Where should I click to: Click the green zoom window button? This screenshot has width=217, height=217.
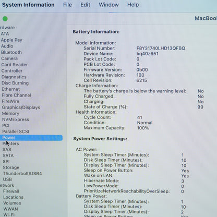5,19
